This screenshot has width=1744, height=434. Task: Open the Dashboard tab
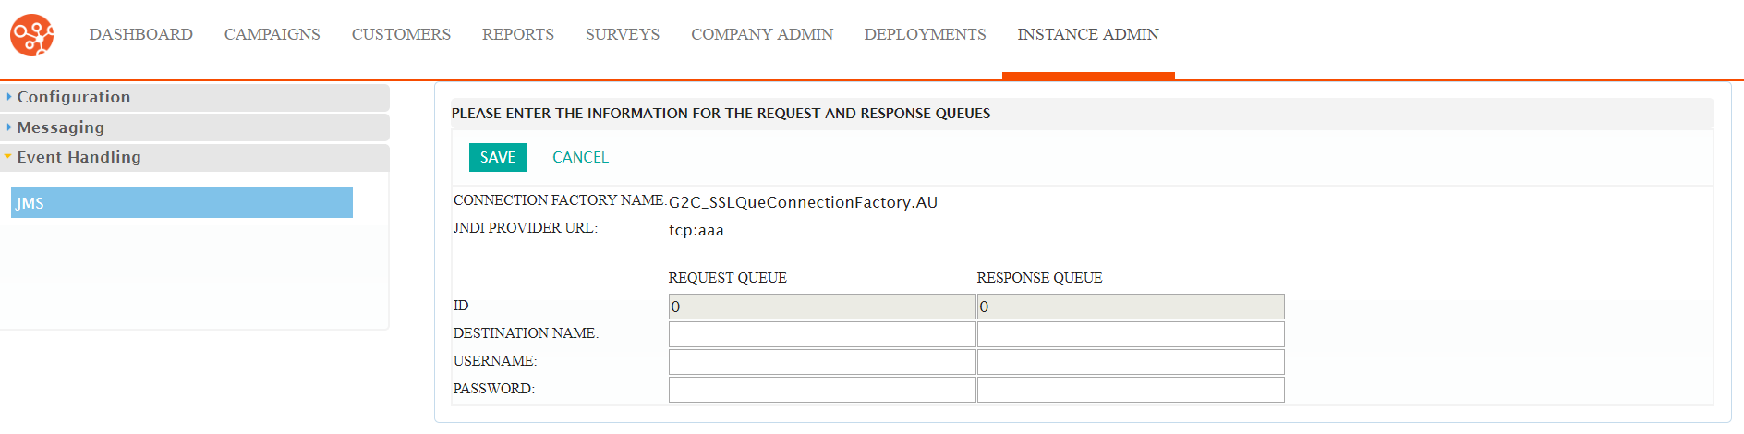click(141, 35)
